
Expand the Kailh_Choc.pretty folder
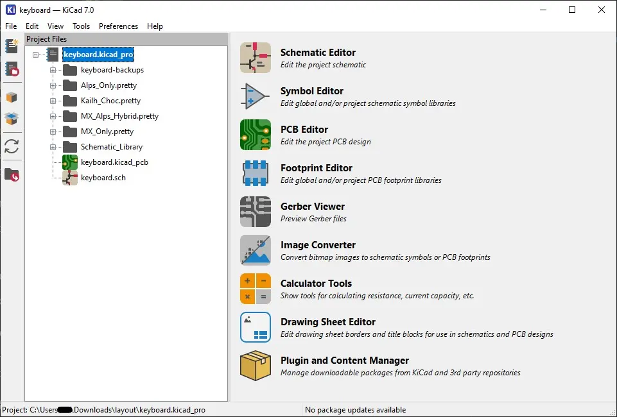point(53,101)
